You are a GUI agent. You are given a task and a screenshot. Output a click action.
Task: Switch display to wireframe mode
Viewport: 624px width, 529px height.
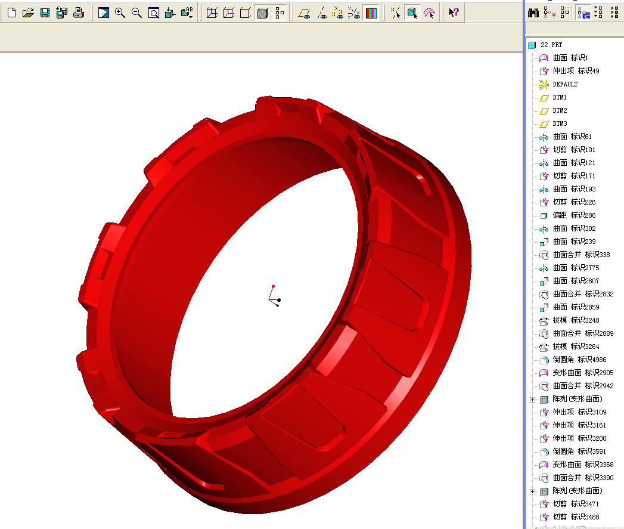coord(212,13)
